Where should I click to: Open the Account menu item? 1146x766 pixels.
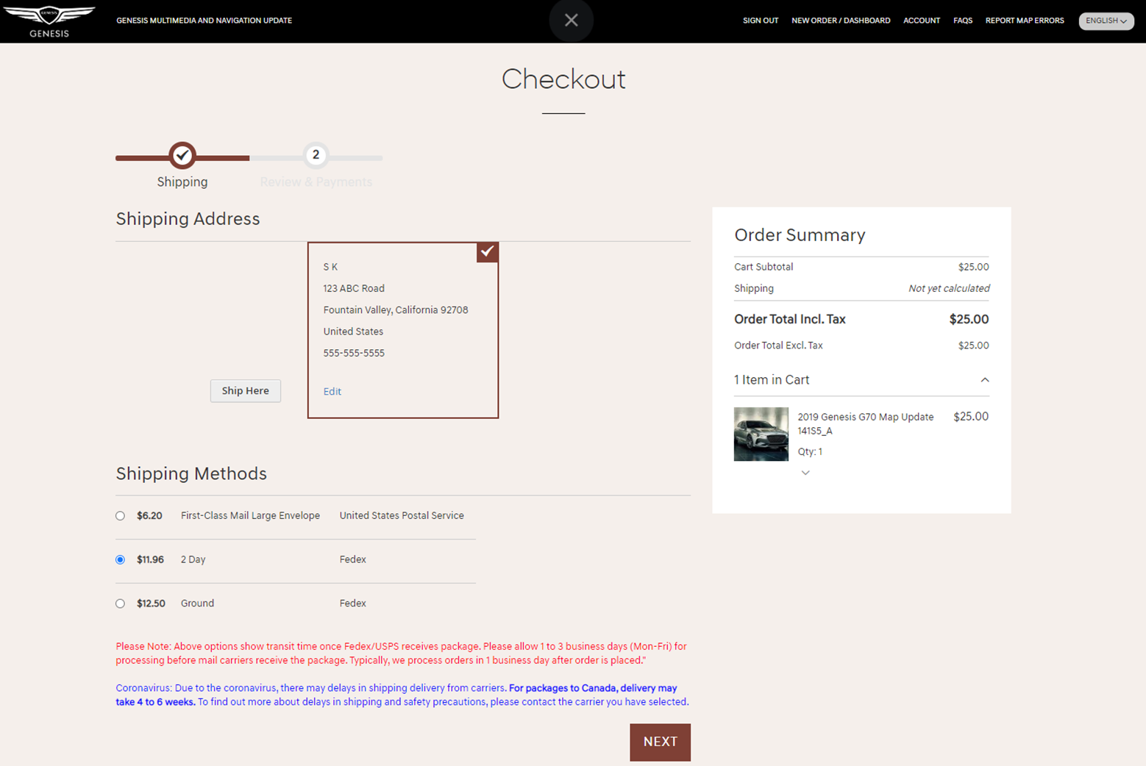tap(922, 21)
